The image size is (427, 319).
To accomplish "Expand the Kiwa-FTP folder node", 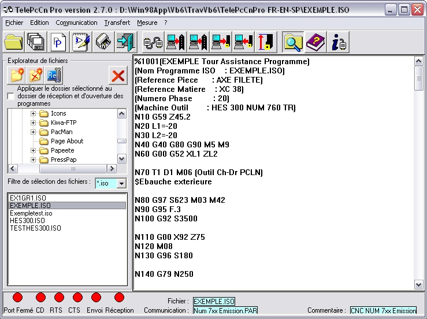I will point(34,123).
